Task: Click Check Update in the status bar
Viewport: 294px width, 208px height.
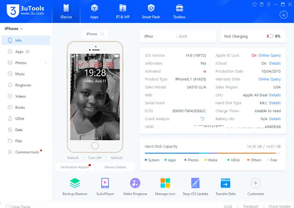Action: coord(279,206)
